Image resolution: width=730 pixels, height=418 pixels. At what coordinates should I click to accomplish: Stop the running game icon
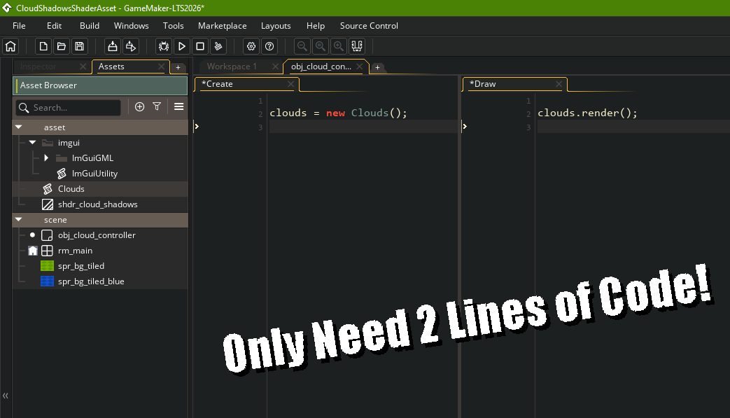(x=200, y=46)
